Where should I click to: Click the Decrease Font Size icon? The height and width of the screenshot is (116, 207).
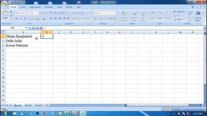pyautogui.click(x=45, y=13)
